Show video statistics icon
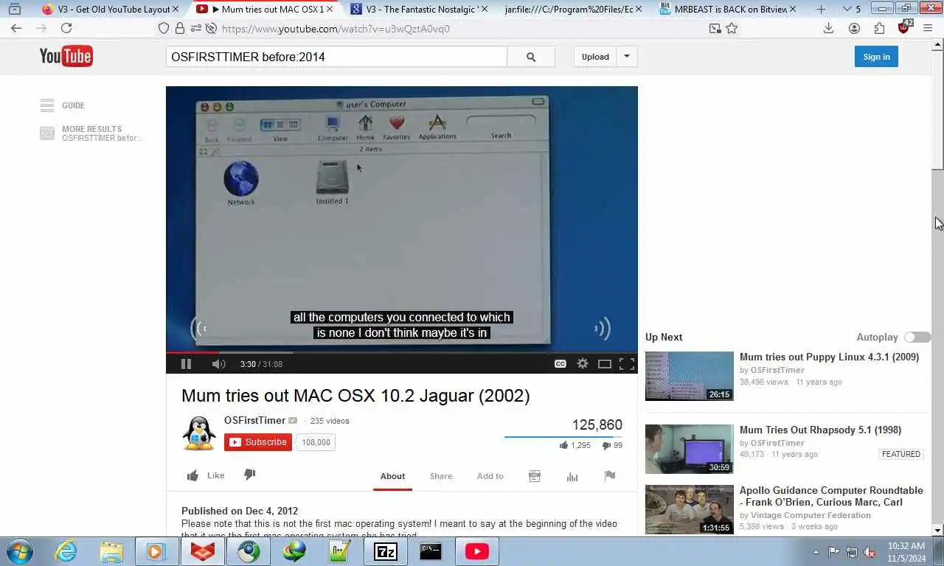This screenshot has height=566, width=944. tap(572, 476)
